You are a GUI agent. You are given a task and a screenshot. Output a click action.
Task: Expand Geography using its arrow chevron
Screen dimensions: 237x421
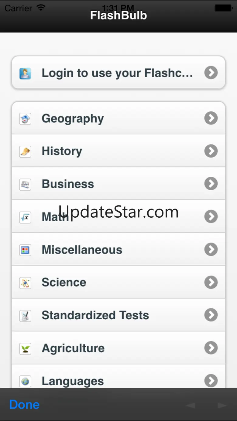[211, 118]
